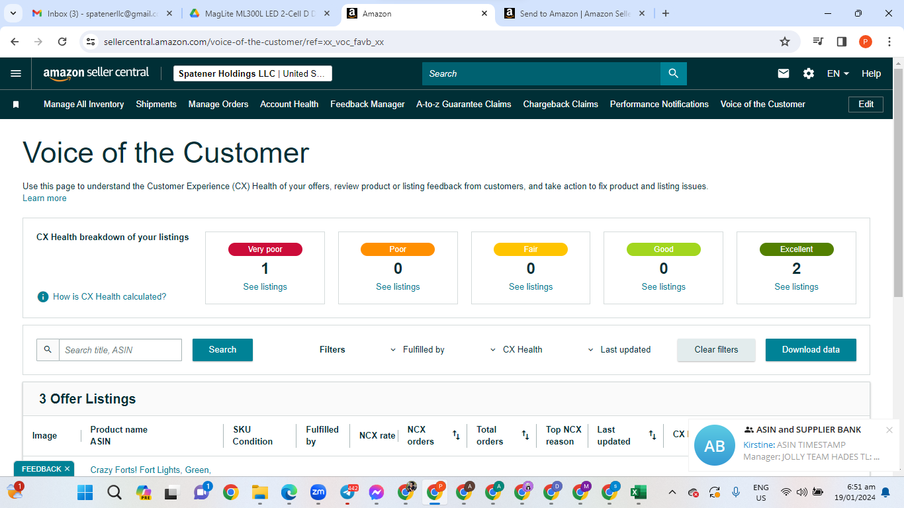This screenshot has width=904, height=508.
Task: Open Excel from the taskbar
Action: [x=638, y=492]
